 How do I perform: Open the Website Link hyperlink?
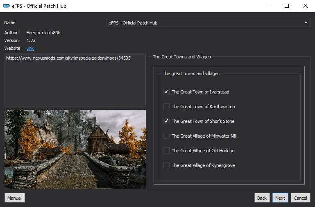tap(30, 48)
